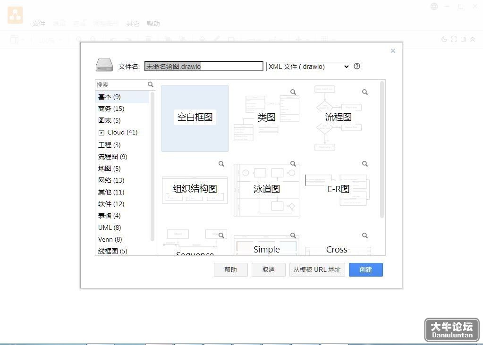Click the magnifier on the 流程图 template thumbnail
The height and width of the screenshot is (345, 483).
(364, 92)
